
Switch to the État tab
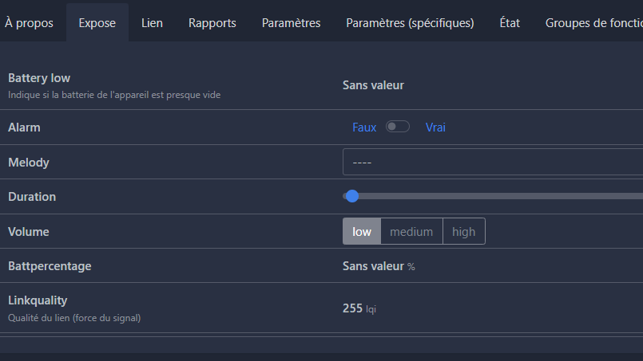510,23
